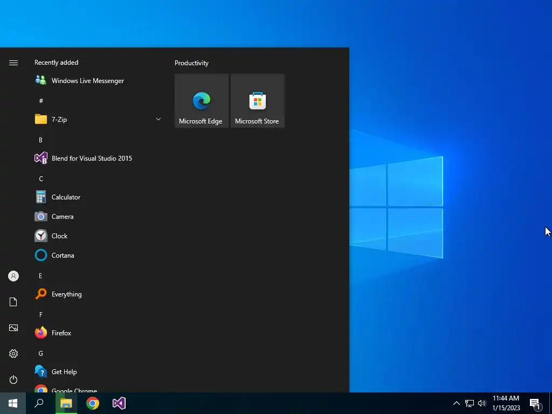The width and height of the screenshot is (552, 414).
Task: Open the network status tray icon
Action: [x=470, y=403]
